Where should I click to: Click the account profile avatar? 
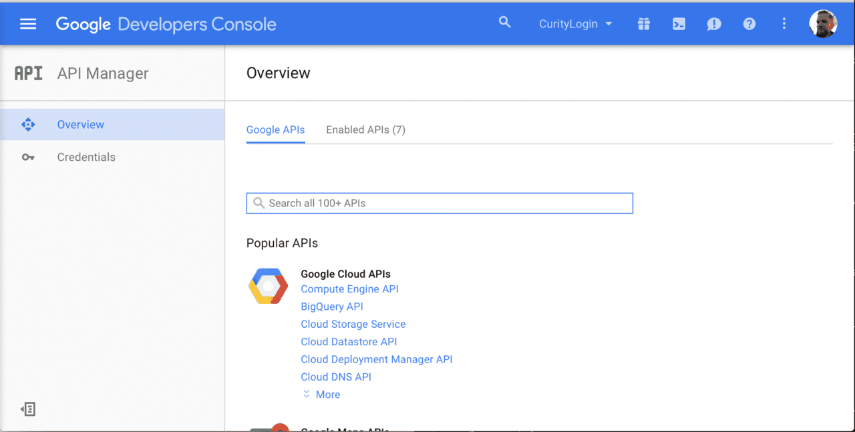pos(824,23)
